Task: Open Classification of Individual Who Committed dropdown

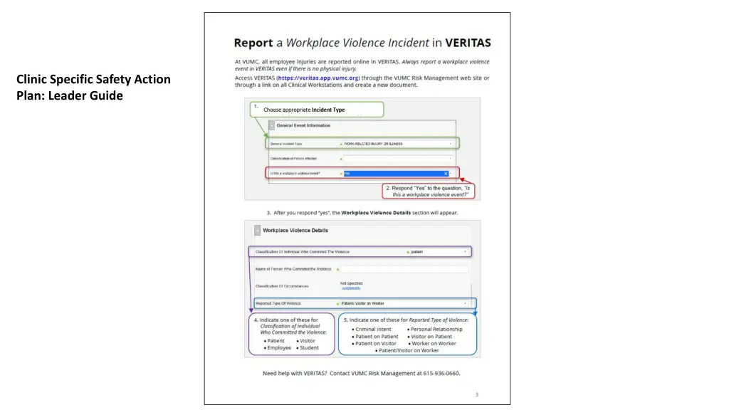Action: pos(466,251)
